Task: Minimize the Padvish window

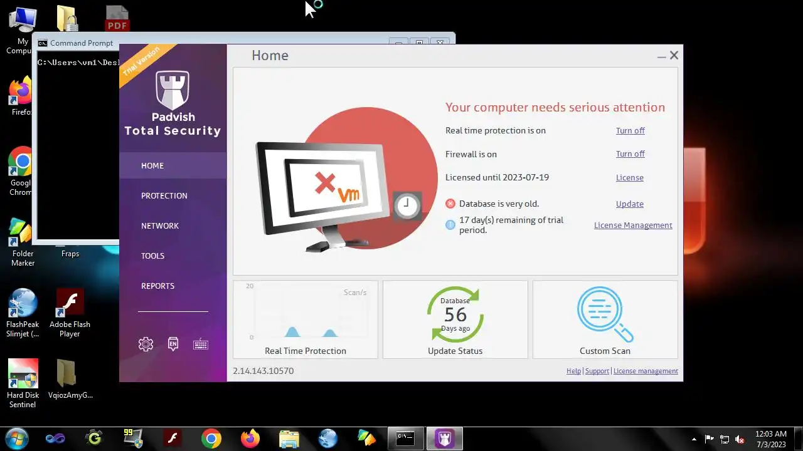Action: click(661, 56)
